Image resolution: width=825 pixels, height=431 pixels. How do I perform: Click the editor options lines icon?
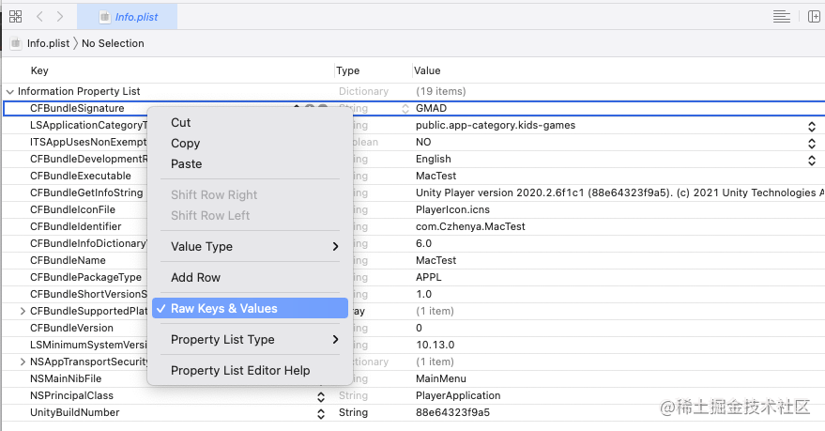(781, 16)
